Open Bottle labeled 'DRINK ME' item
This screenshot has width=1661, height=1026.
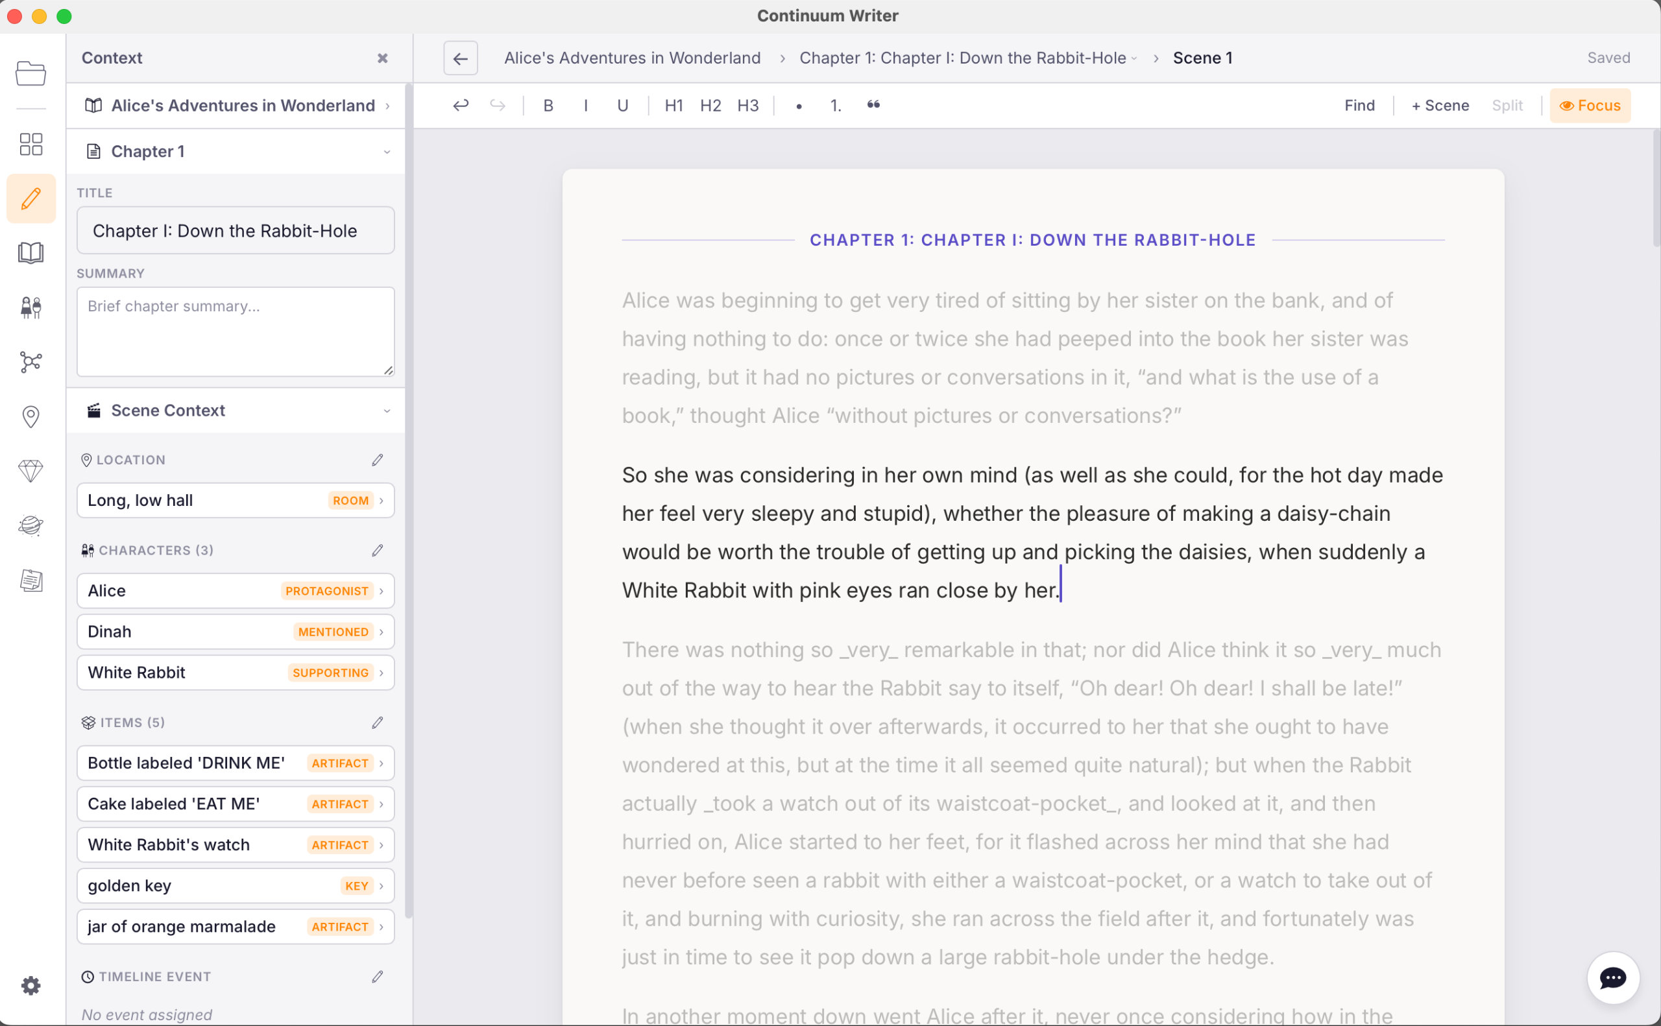236,763
